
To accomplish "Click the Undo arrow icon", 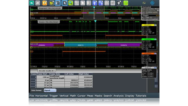I will [x=32, y=3].
